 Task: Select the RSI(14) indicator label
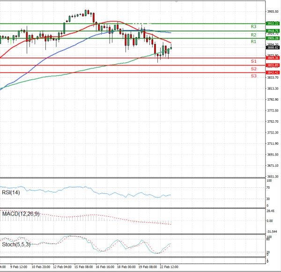pyautogui.click(x=11, y=192)
